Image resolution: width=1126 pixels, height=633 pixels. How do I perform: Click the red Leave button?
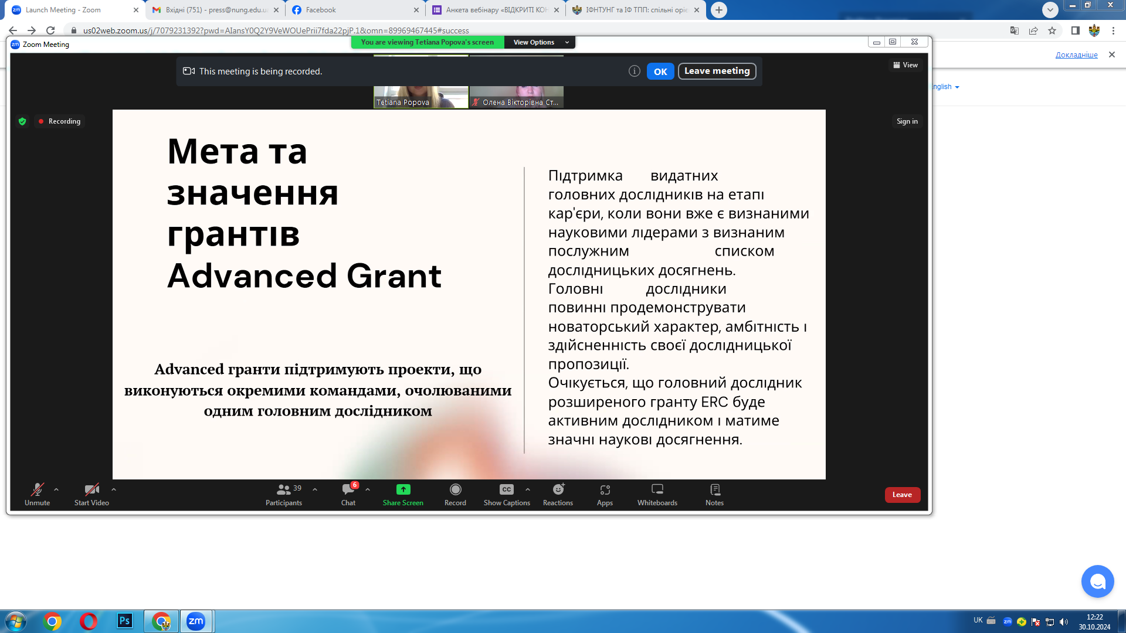pos(902,495)
